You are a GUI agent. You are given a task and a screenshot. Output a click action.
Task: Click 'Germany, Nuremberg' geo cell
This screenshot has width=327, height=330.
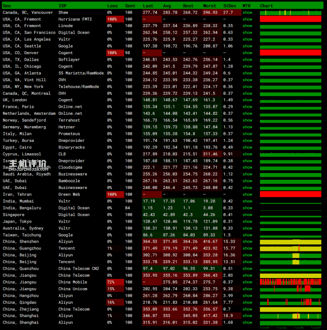point(24,127)
